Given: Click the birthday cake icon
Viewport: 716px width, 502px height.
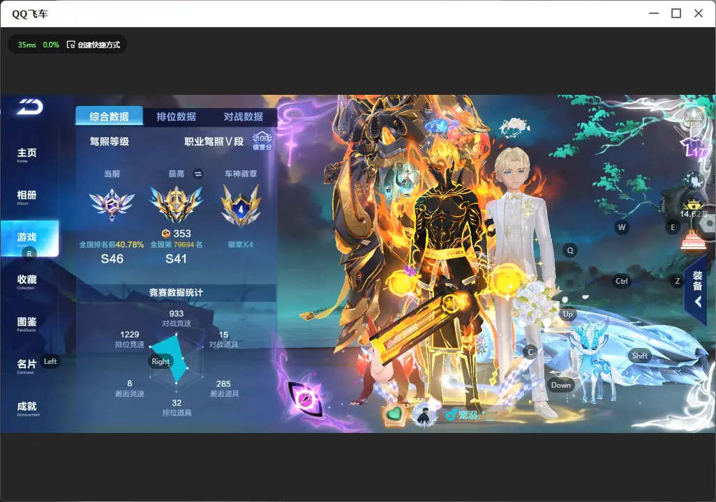Looking at the screenshot, I should [692, 241].
